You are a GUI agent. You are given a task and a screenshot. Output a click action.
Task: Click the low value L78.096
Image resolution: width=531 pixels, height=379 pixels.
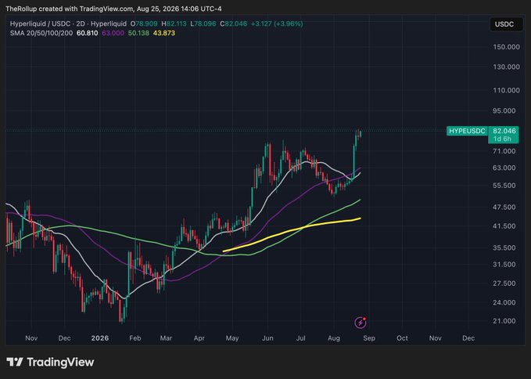[203, 23]
